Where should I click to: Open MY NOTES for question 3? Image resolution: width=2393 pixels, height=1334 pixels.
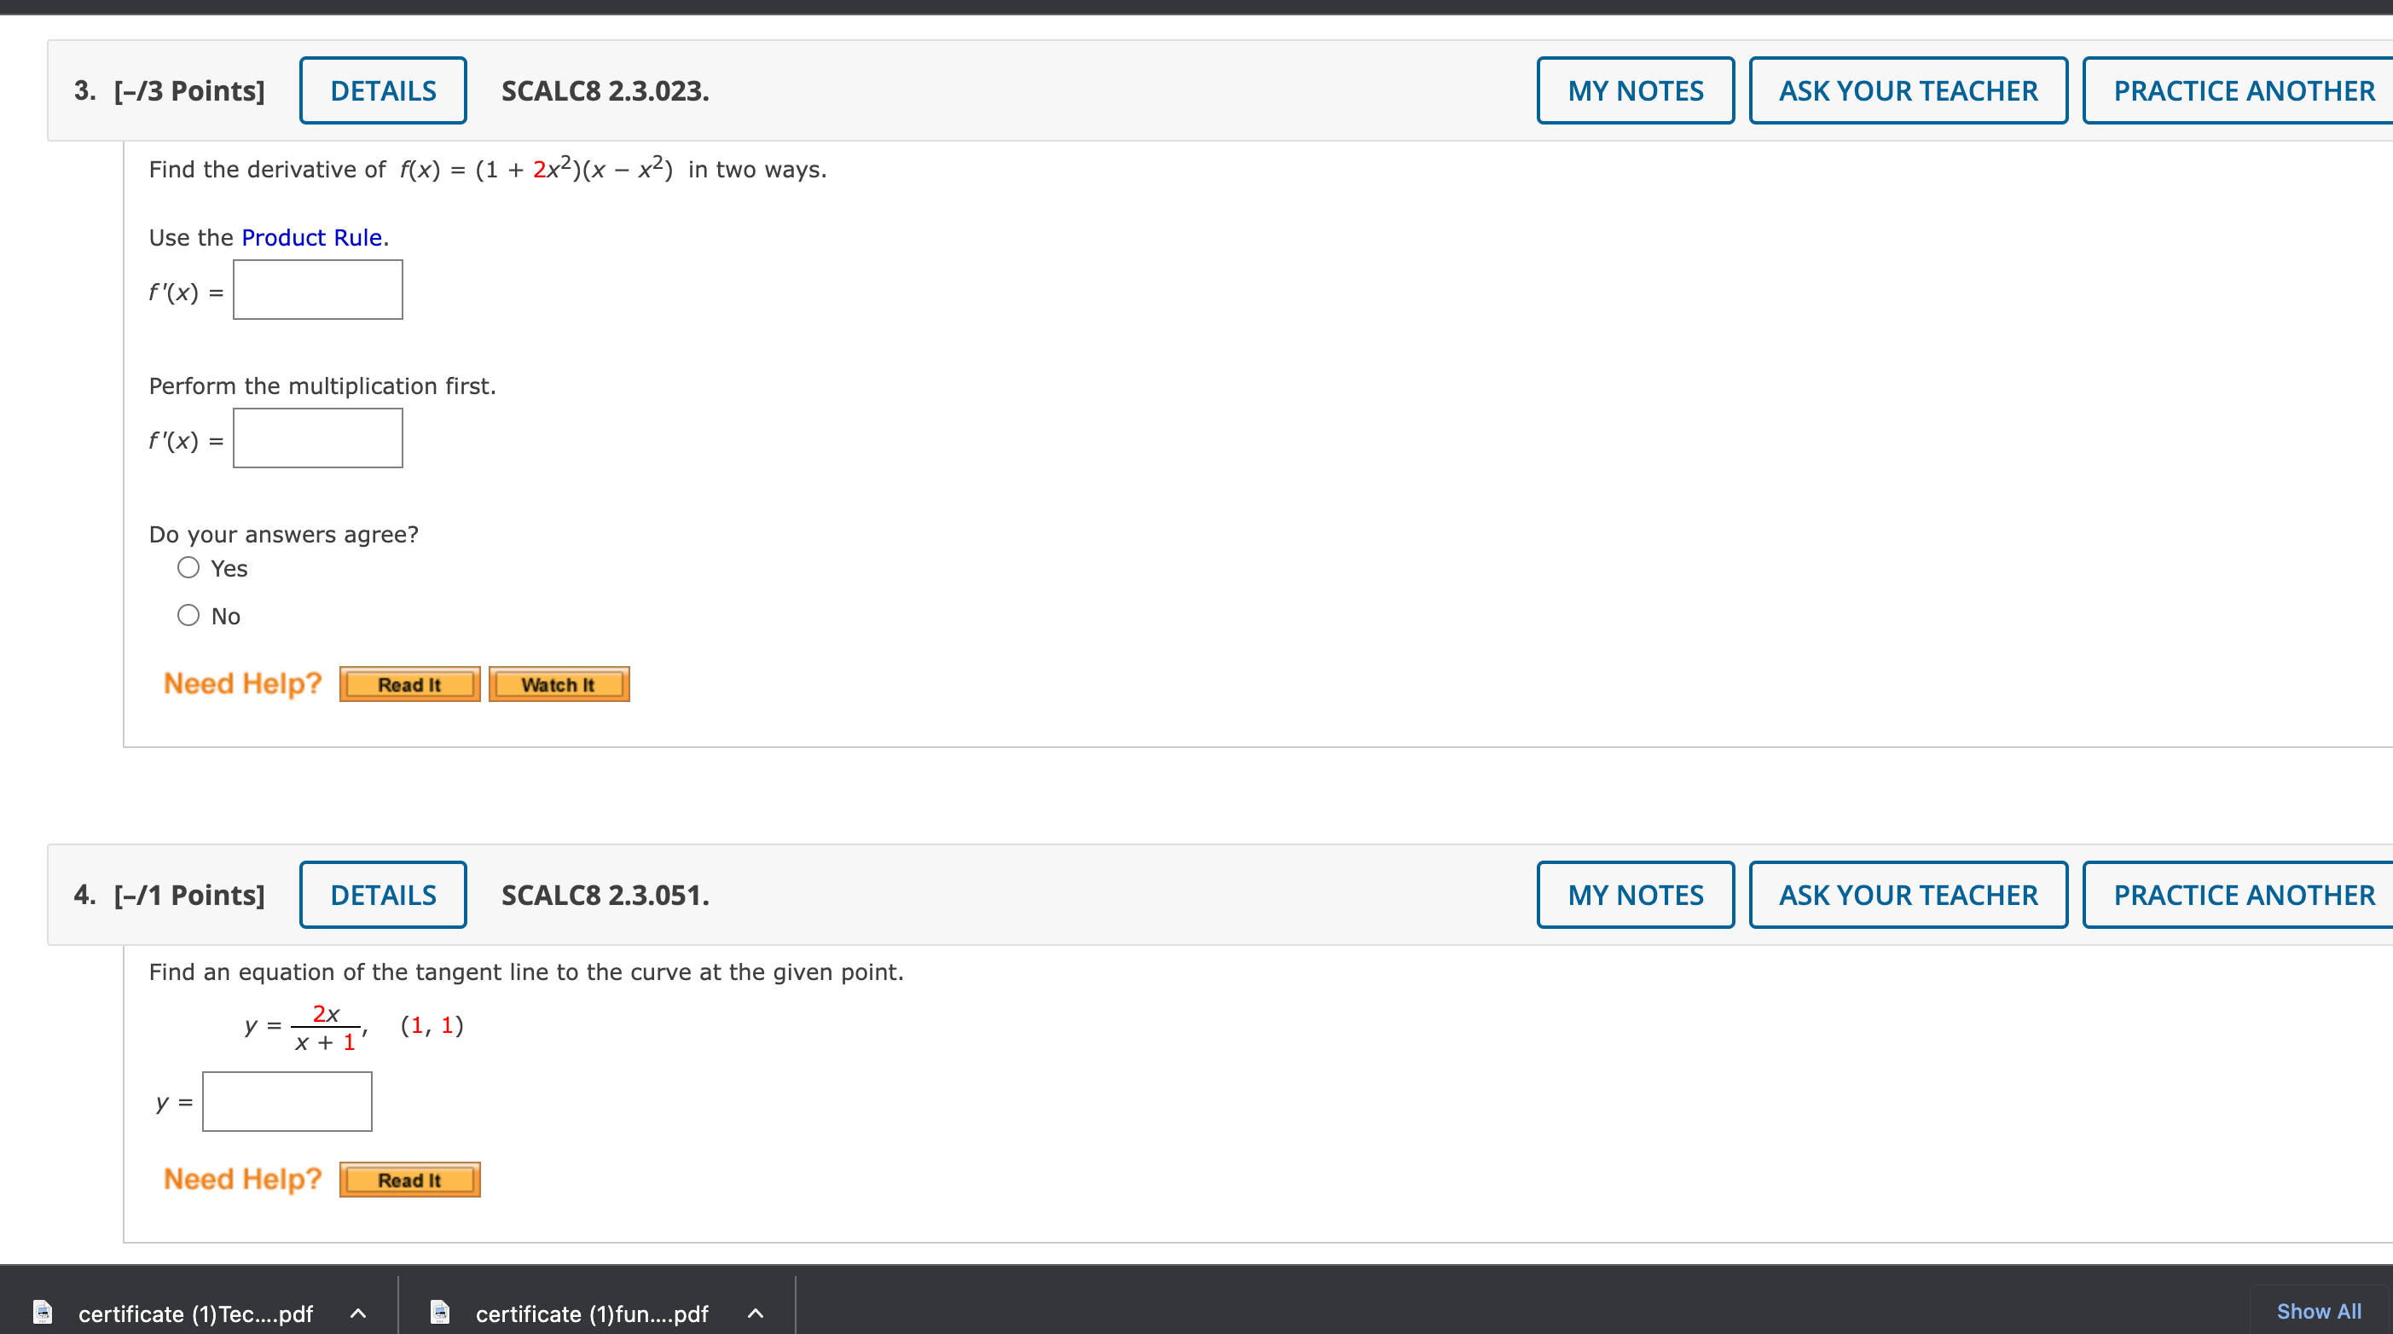pyautogui.click(x=1635, y=90)
